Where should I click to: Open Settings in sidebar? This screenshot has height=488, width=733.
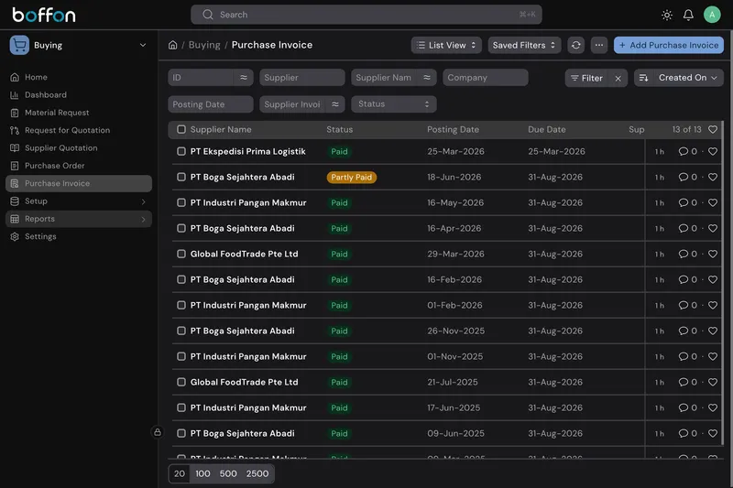coord(79,237)
